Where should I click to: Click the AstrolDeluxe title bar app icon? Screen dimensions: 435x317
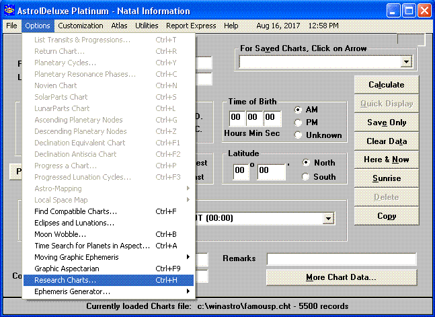click(9, 11)
